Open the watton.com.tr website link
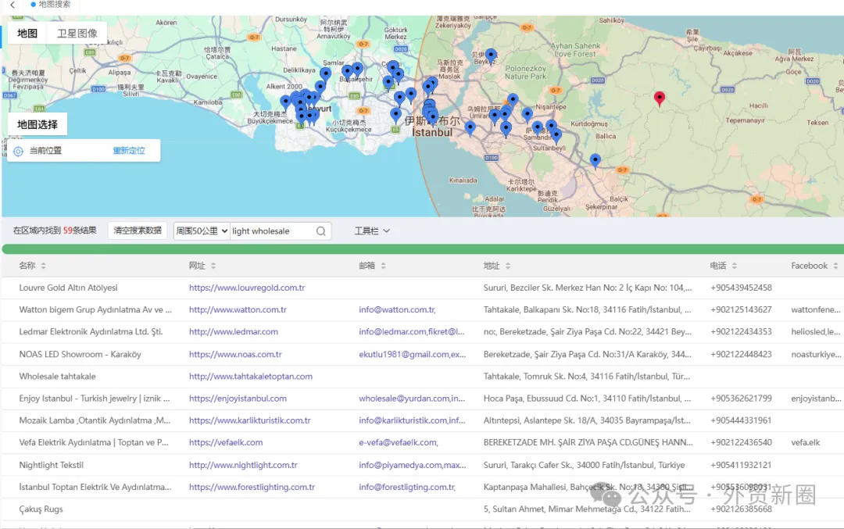The image size is (844, 529). pyautogui.click(x=238, y=310)
